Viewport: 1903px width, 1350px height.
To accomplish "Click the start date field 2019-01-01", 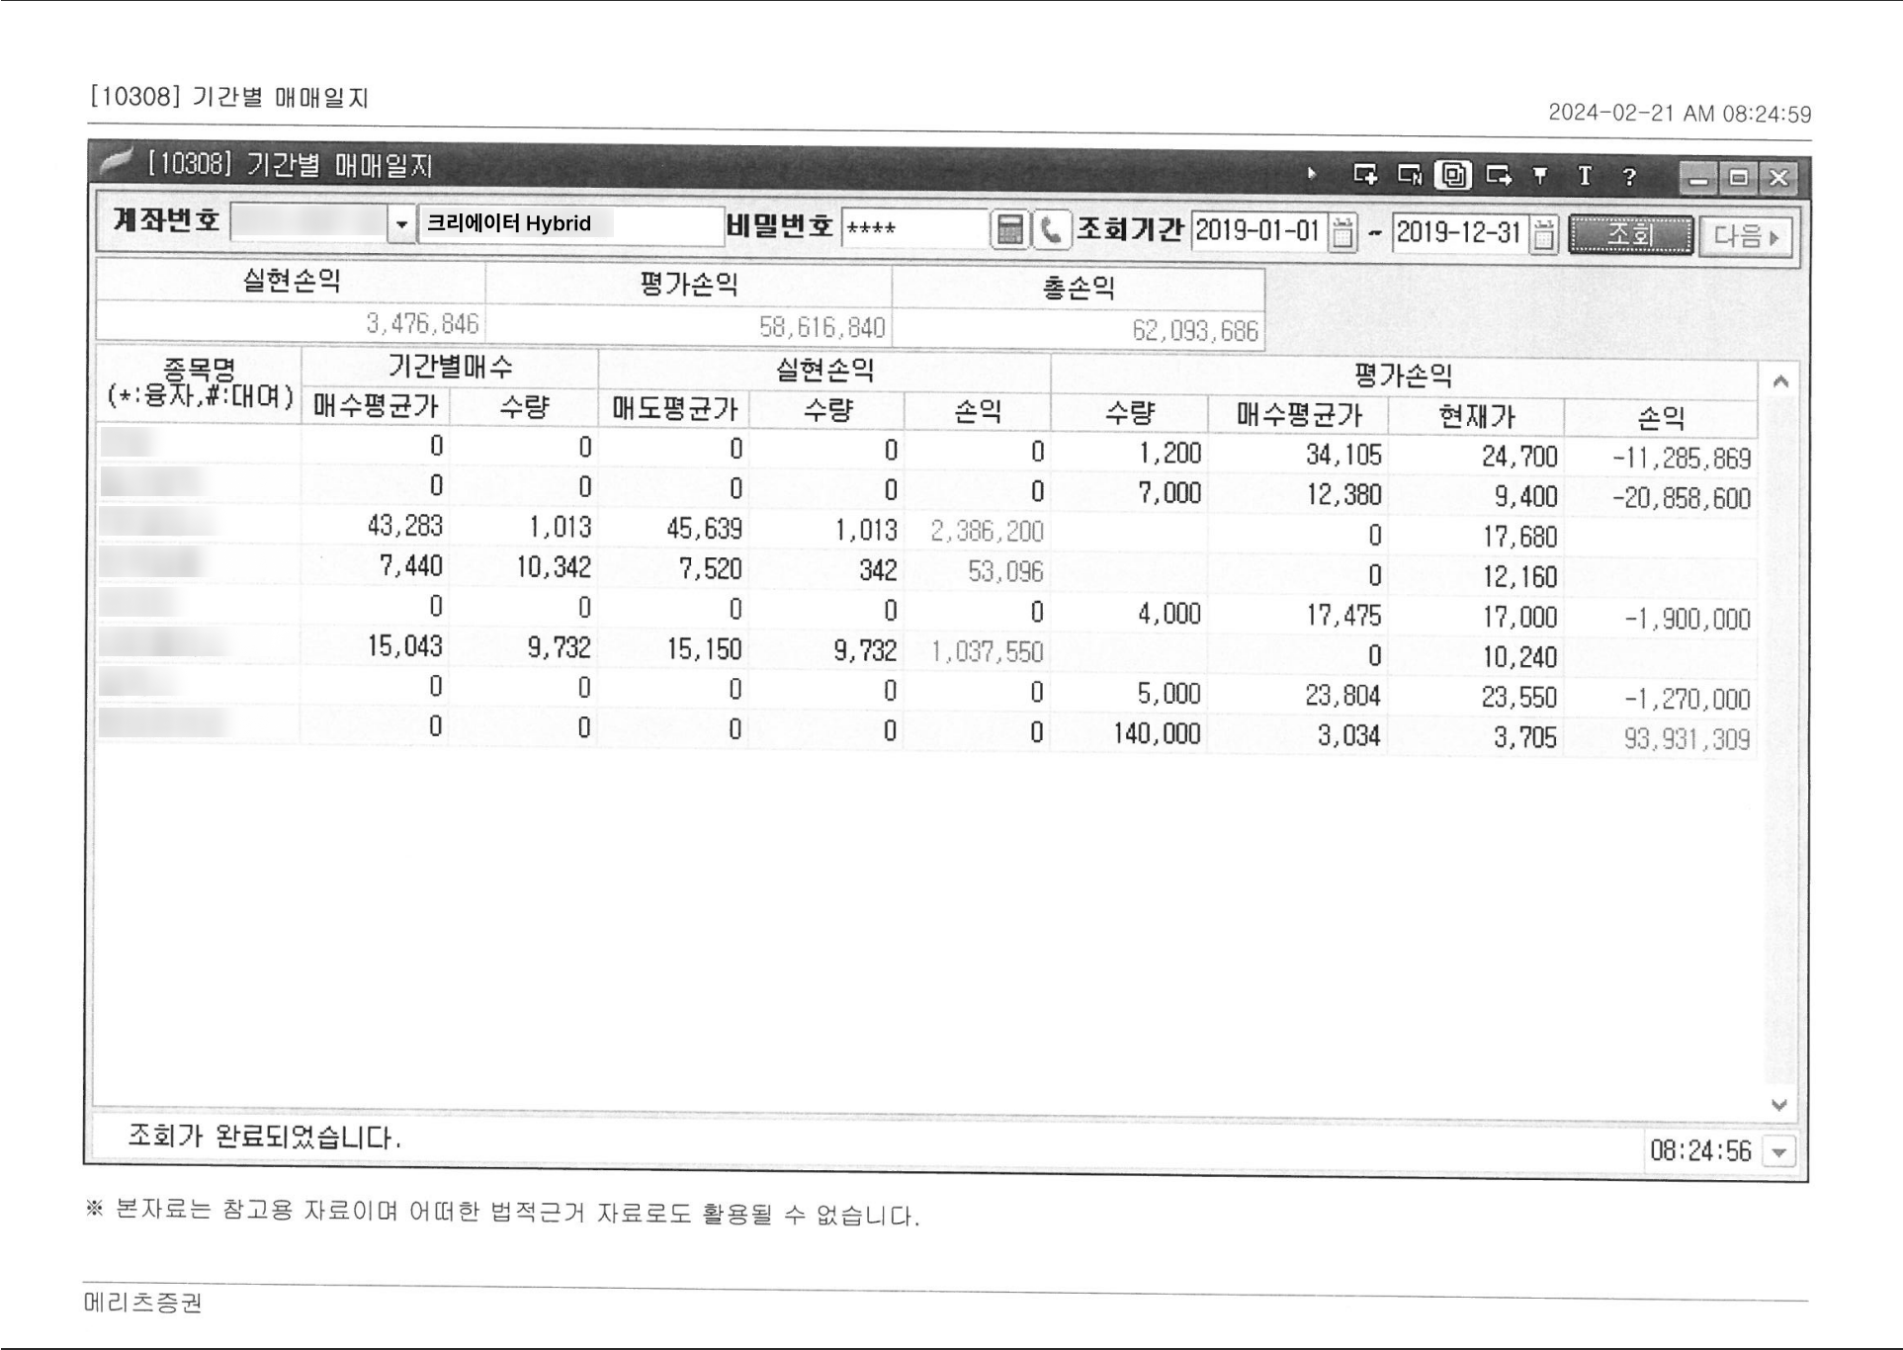I will [x=1258, y=231].
